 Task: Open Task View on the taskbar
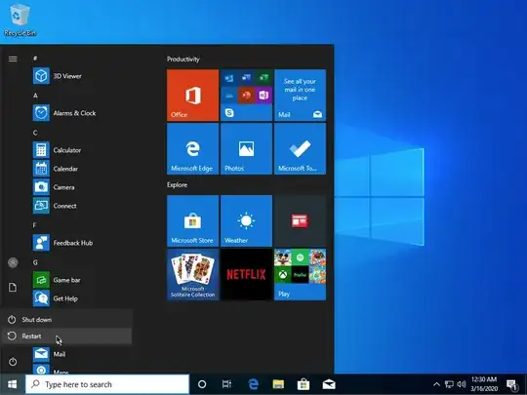pyautogui.click(x=226, y=384)
